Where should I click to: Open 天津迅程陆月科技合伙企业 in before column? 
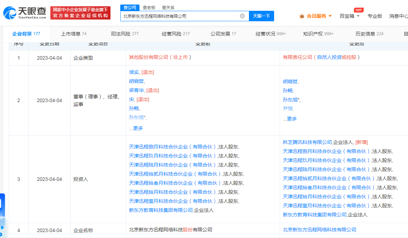pos(172,165)
